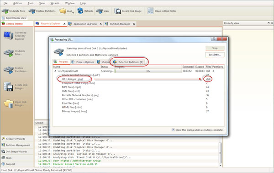Open the Wizards menu

55,3
